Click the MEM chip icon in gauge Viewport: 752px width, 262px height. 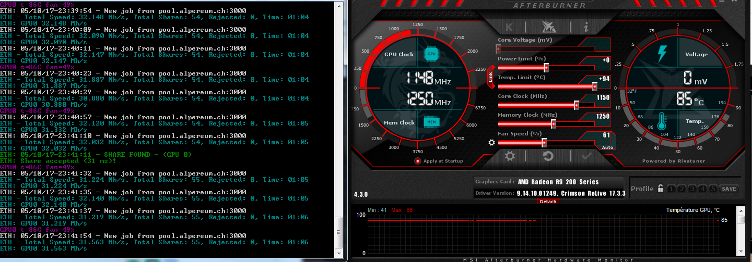click(x=431, y=122)
